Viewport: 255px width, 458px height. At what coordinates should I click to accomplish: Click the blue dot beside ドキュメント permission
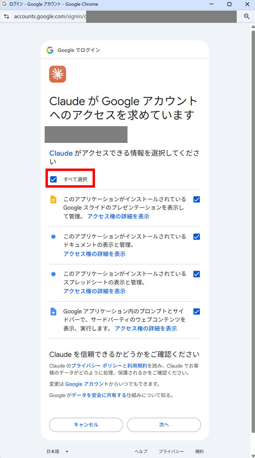coord(53,237)
